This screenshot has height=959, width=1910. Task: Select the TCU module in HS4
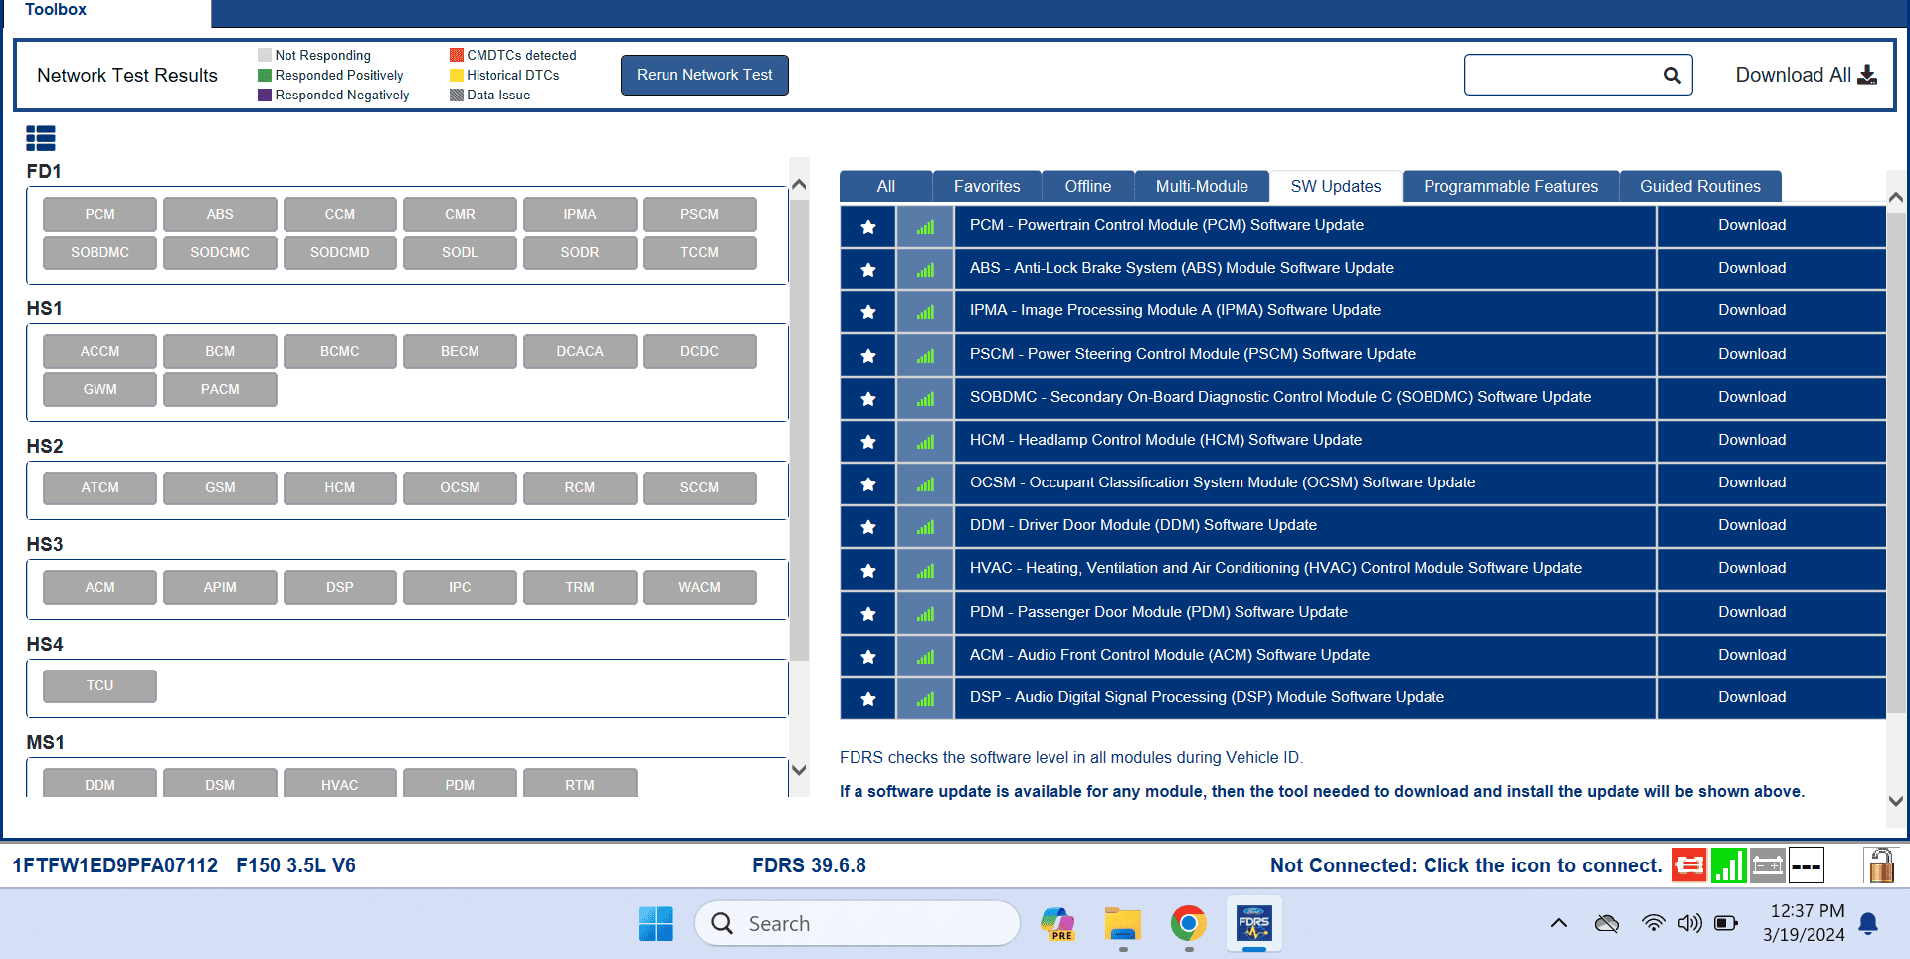point(99,685)
